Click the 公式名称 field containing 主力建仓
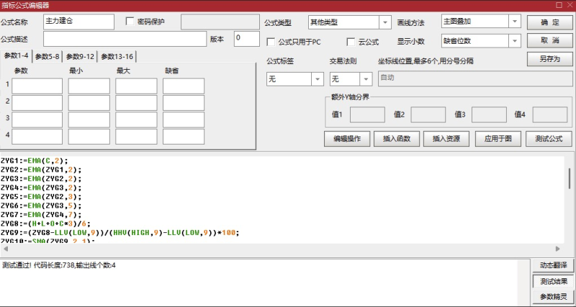The image size is (576, 307). (x=78, y=22)
